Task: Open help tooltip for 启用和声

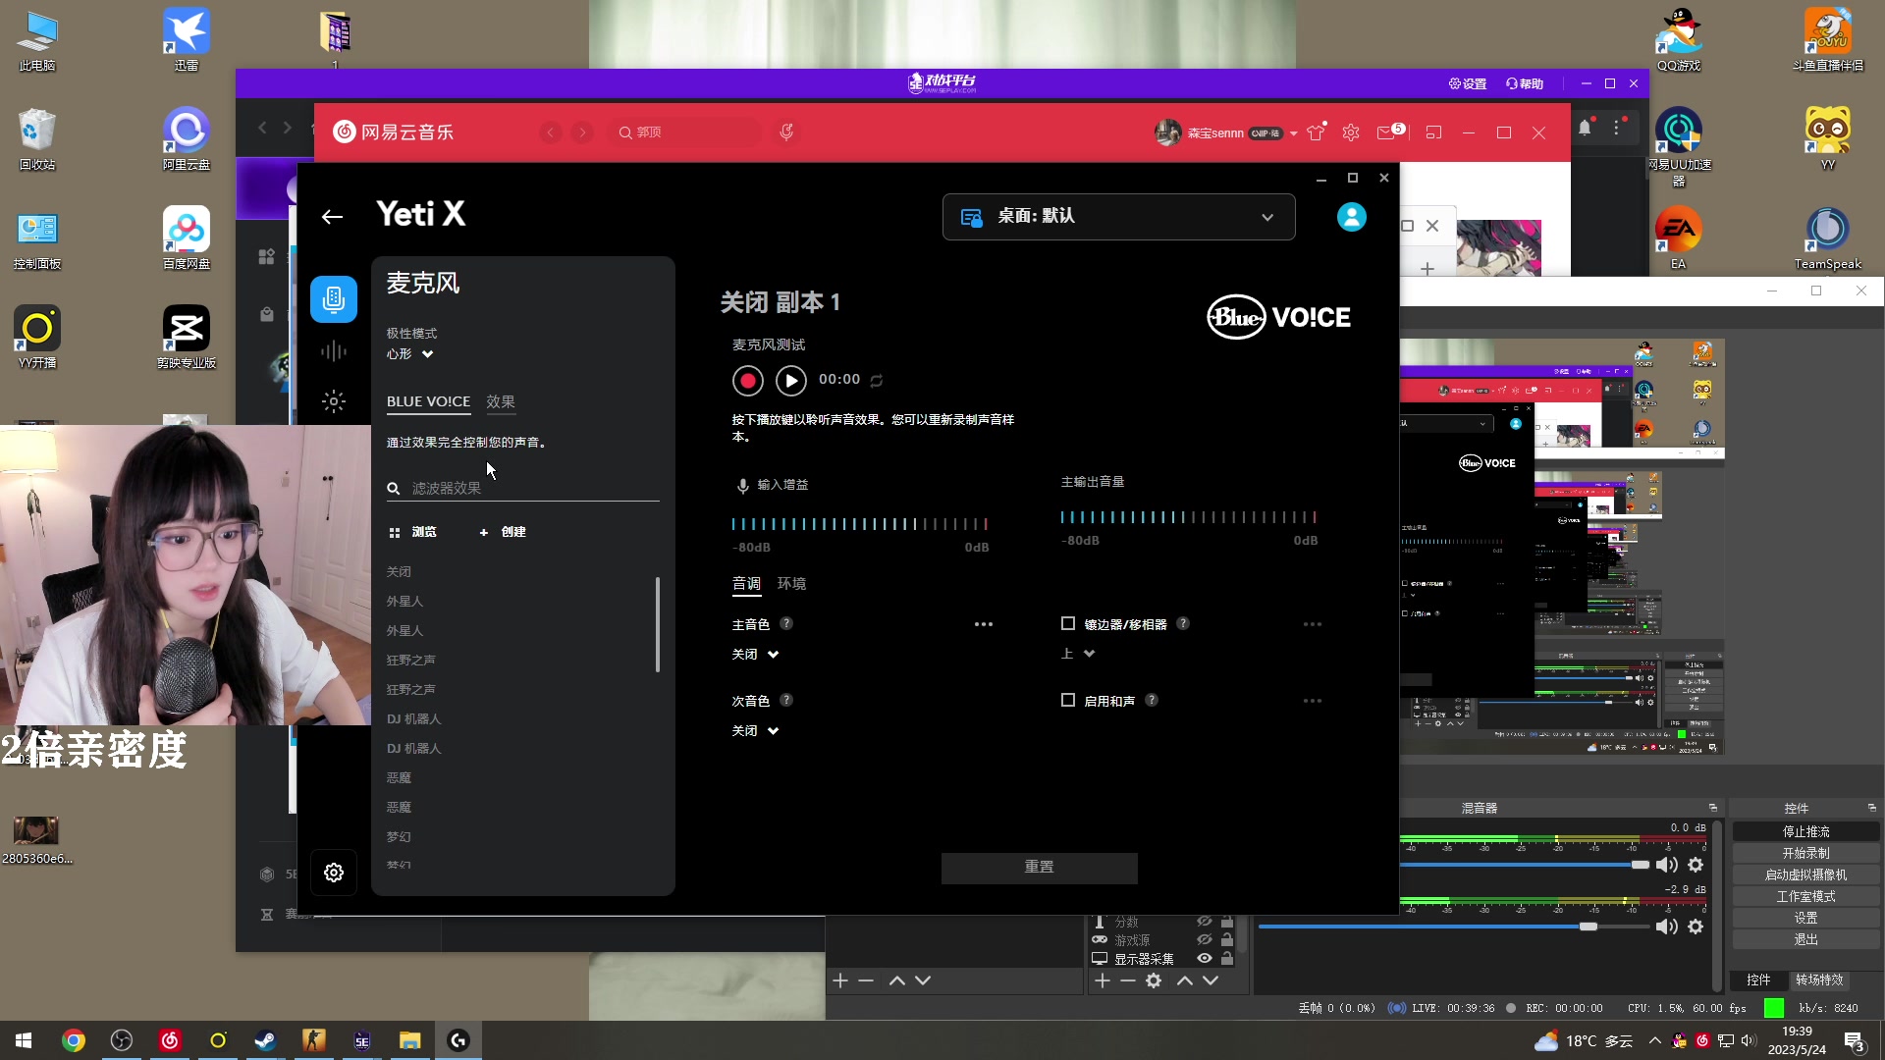Action: click(1152, 700)
